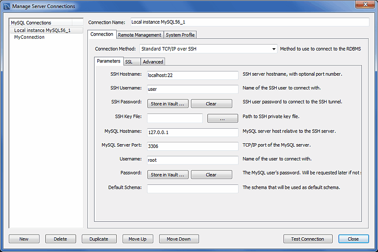Open the Remote Management tab
Viewport: 378px width, 252px height.
(x=139, y=35)
